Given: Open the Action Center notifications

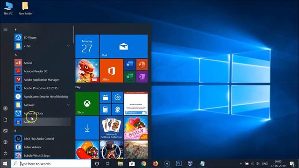Looking at the screenshot, I should (x=292, y=164).
